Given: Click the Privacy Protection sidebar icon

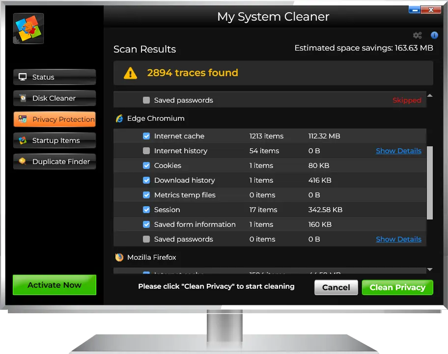Looking at the screenshot, I should (22, 119).
